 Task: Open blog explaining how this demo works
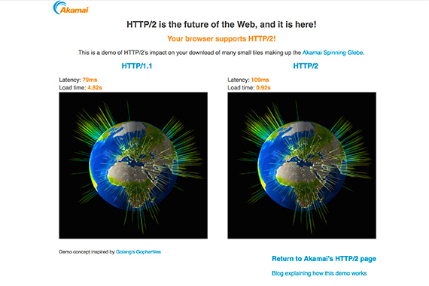pos(319,273)
